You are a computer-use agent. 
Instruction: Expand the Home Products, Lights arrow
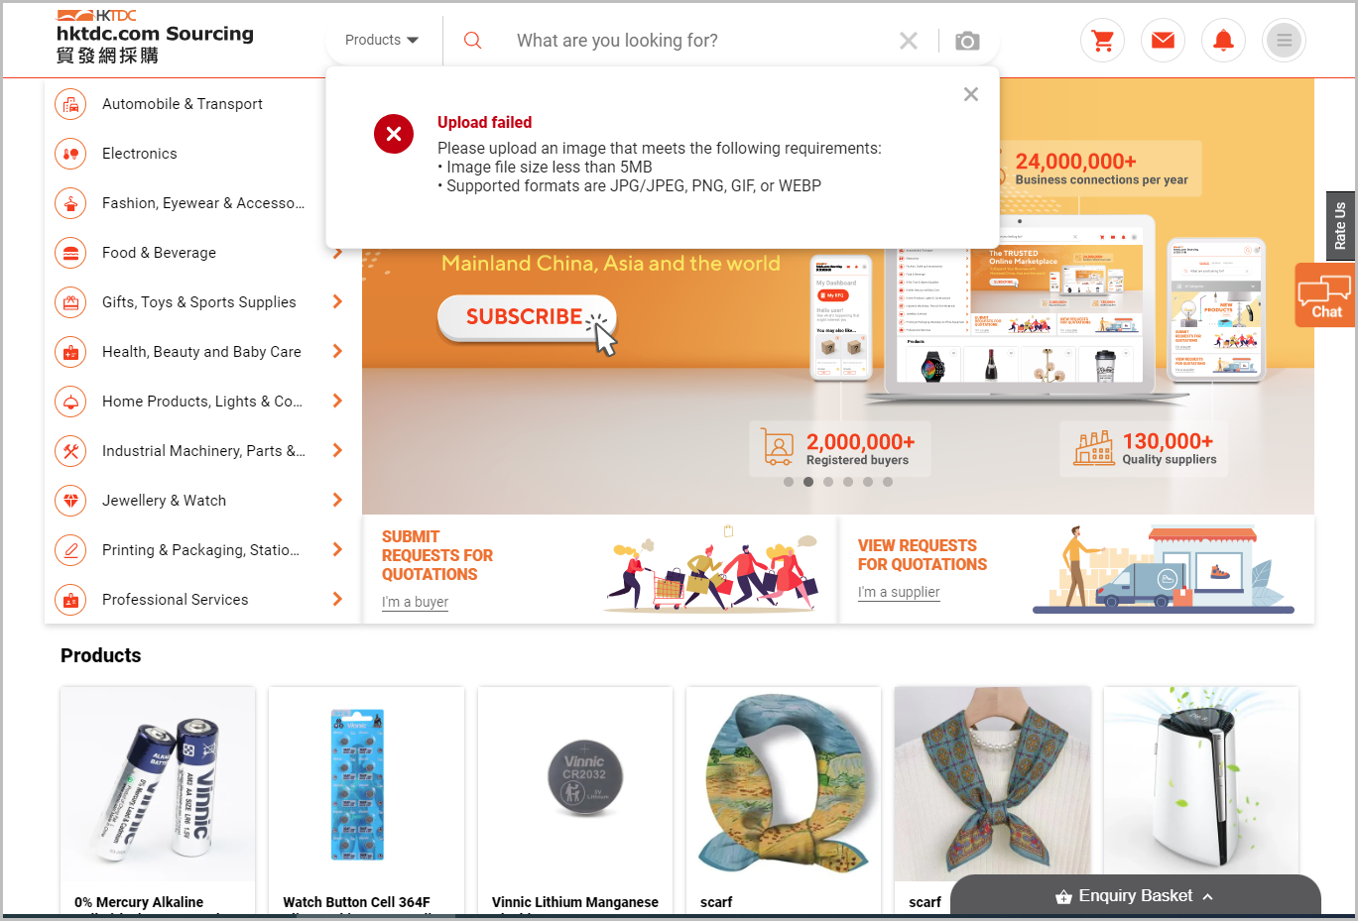coord(337,401)
